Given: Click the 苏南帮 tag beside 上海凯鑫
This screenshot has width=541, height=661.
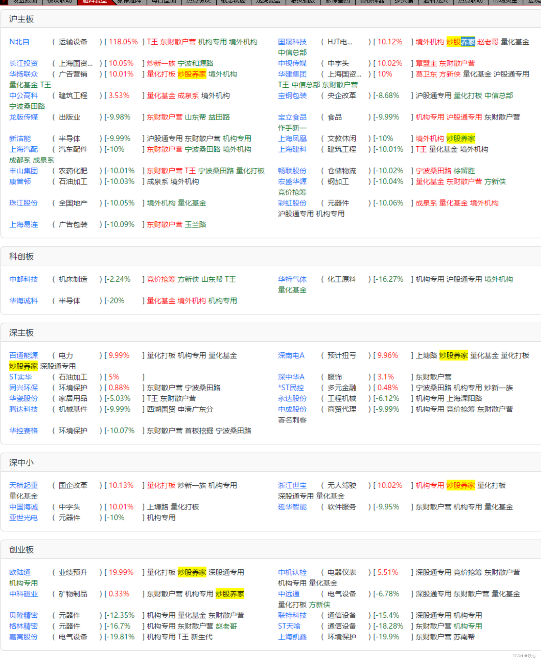Looking at the screenshot, I should tap(464, 637).
